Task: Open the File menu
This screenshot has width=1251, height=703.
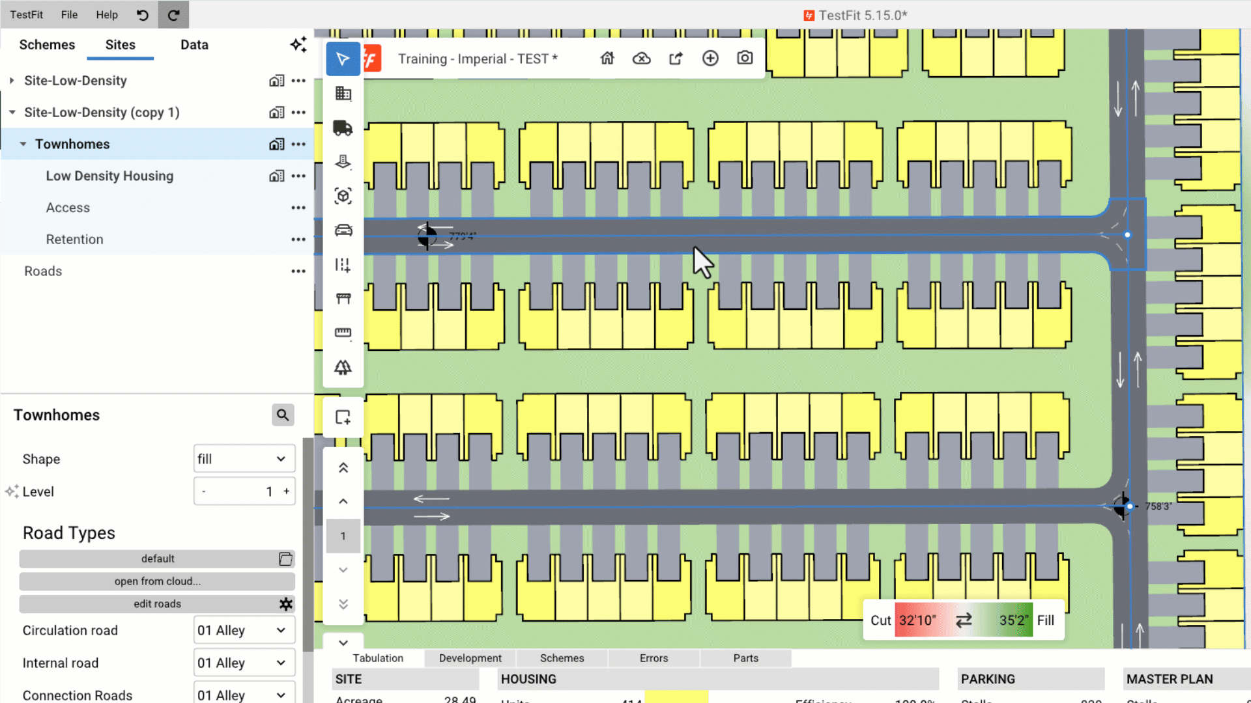Action: click(69, 14)
